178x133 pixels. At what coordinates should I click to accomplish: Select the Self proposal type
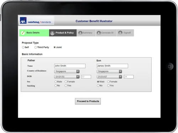point(23,47)
